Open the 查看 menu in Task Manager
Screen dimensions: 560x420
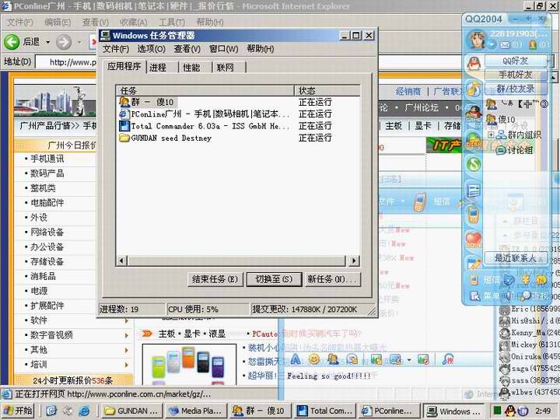[x=187, y=48]
